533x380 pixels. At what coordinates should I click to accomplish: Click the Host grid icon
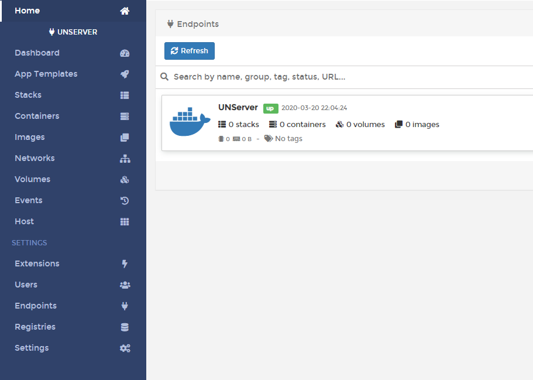(x=125, y=222)
